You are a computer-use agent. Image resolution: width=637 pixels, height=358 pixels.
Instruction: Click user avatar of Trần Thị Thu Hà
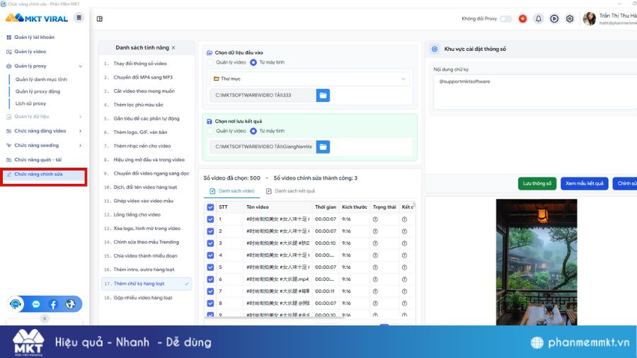(589, 18)
